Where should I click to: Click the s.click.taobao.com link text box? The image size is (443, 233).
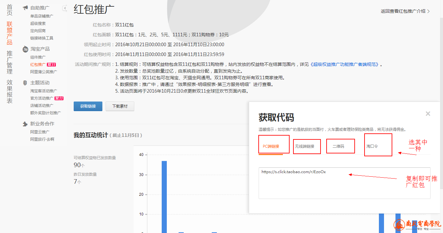(x=344, y=183)
